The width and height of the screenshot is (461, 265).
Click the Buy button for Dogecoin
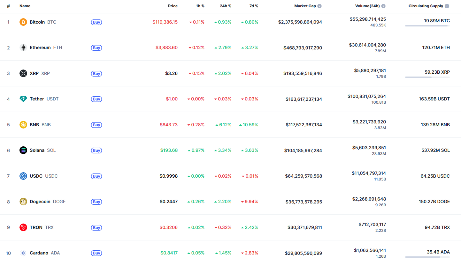point(96,202)
